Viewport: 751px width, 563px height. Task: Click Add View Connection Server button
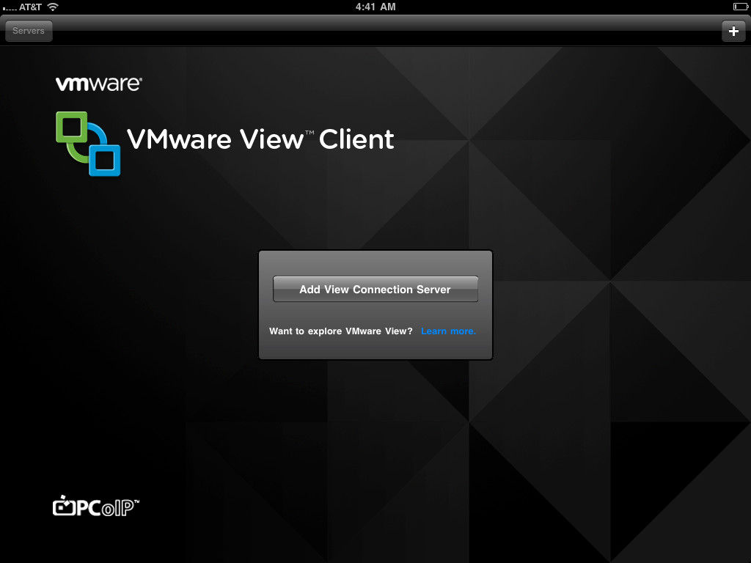click(x=375, y=289)
